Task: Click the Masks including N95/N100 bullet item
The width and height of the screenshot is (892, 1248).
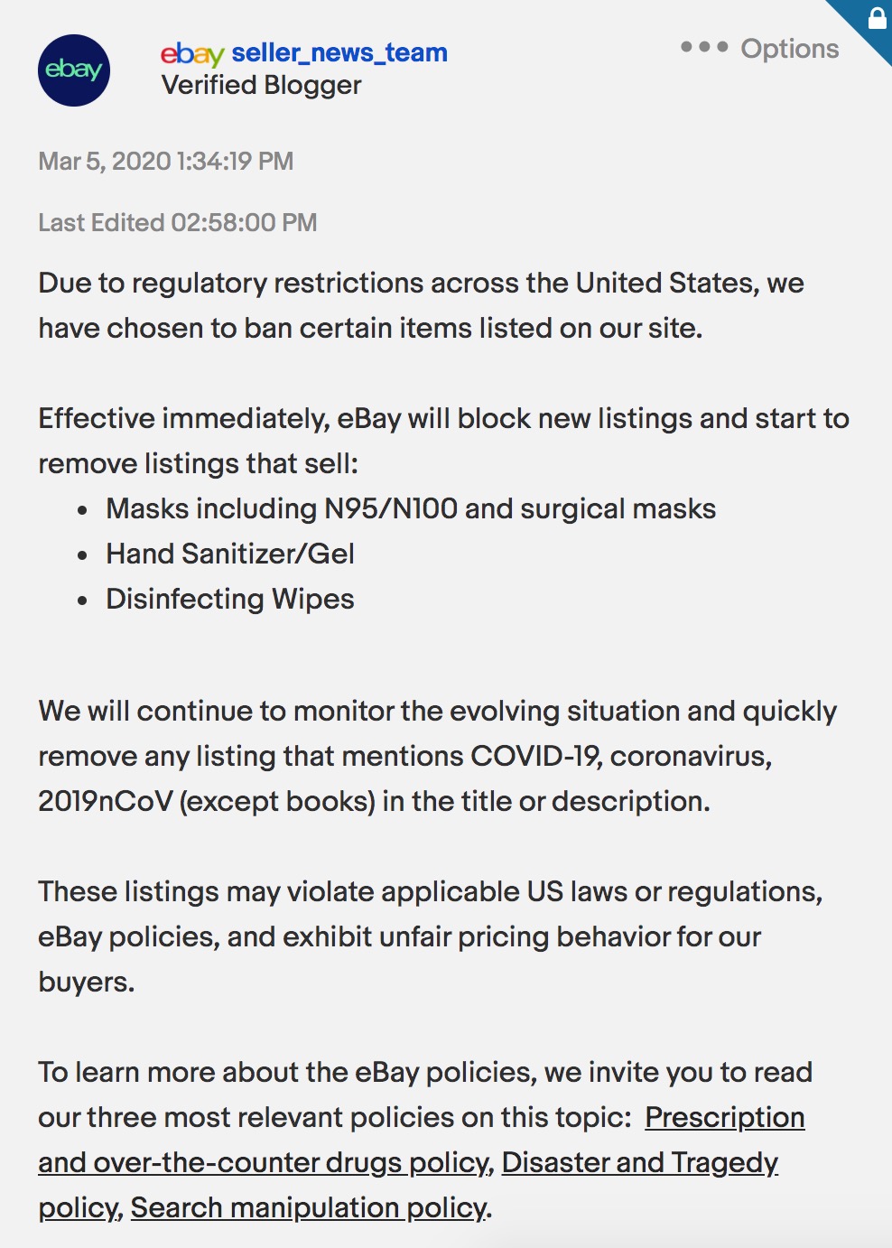Action: point(411,508)
